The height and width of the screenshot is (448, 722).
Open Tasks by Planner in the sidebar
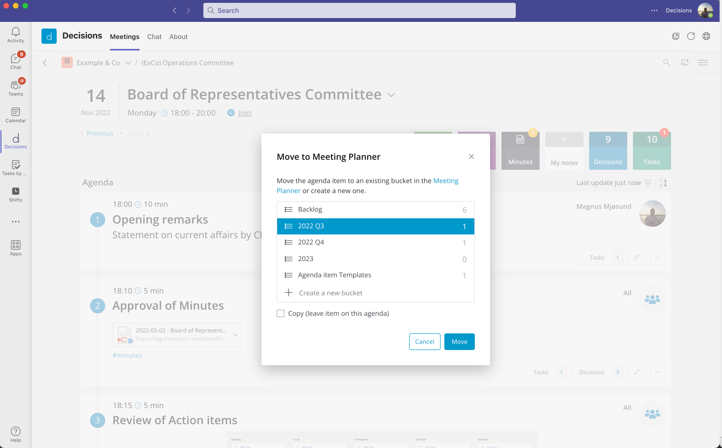pos(16,168)
